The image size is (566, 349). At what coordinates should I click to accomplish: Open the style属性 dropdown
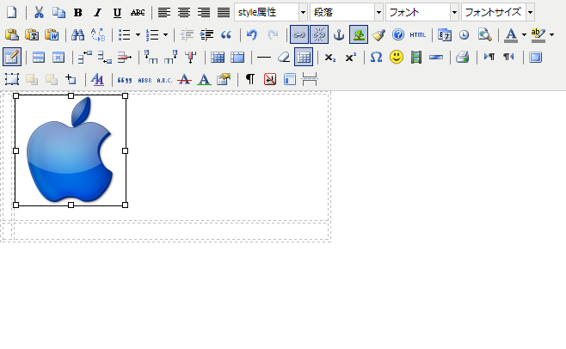pos(303,13)
